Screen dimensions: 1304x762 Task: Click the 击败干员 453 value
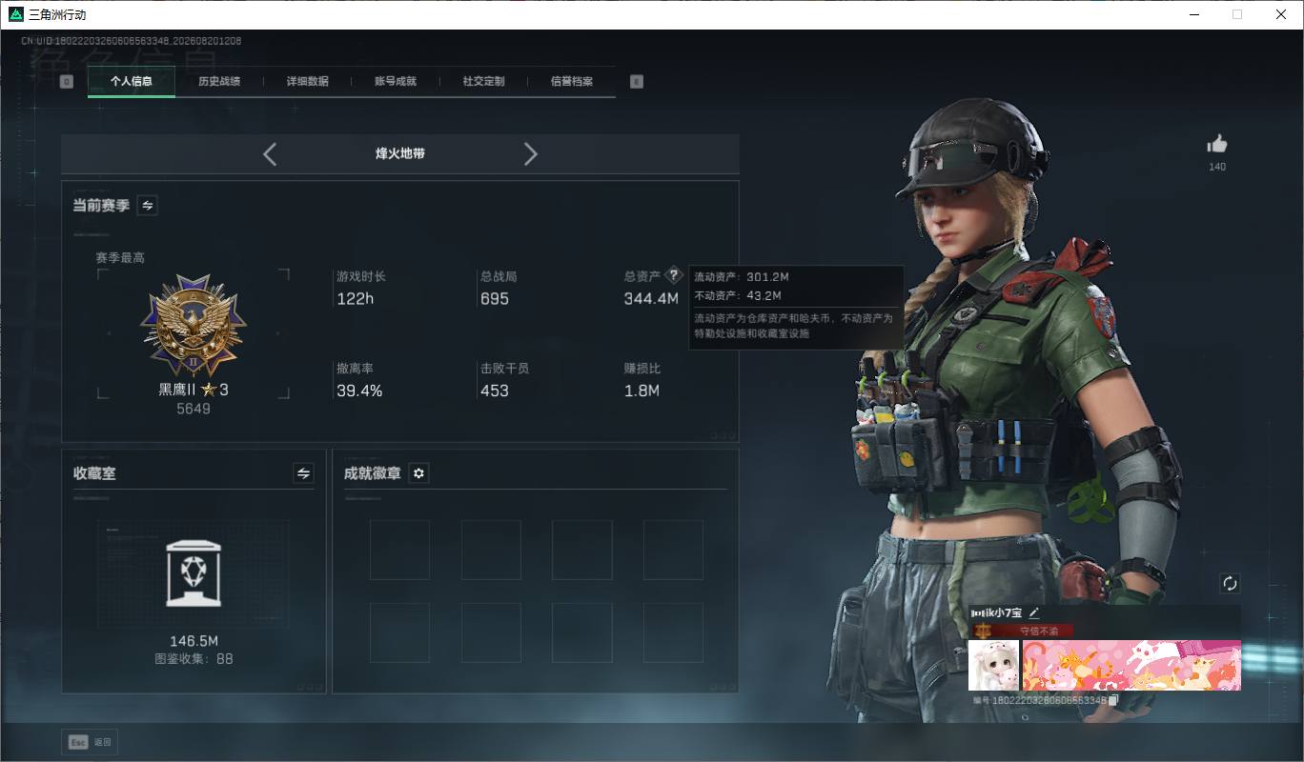(x=495, y=391)
